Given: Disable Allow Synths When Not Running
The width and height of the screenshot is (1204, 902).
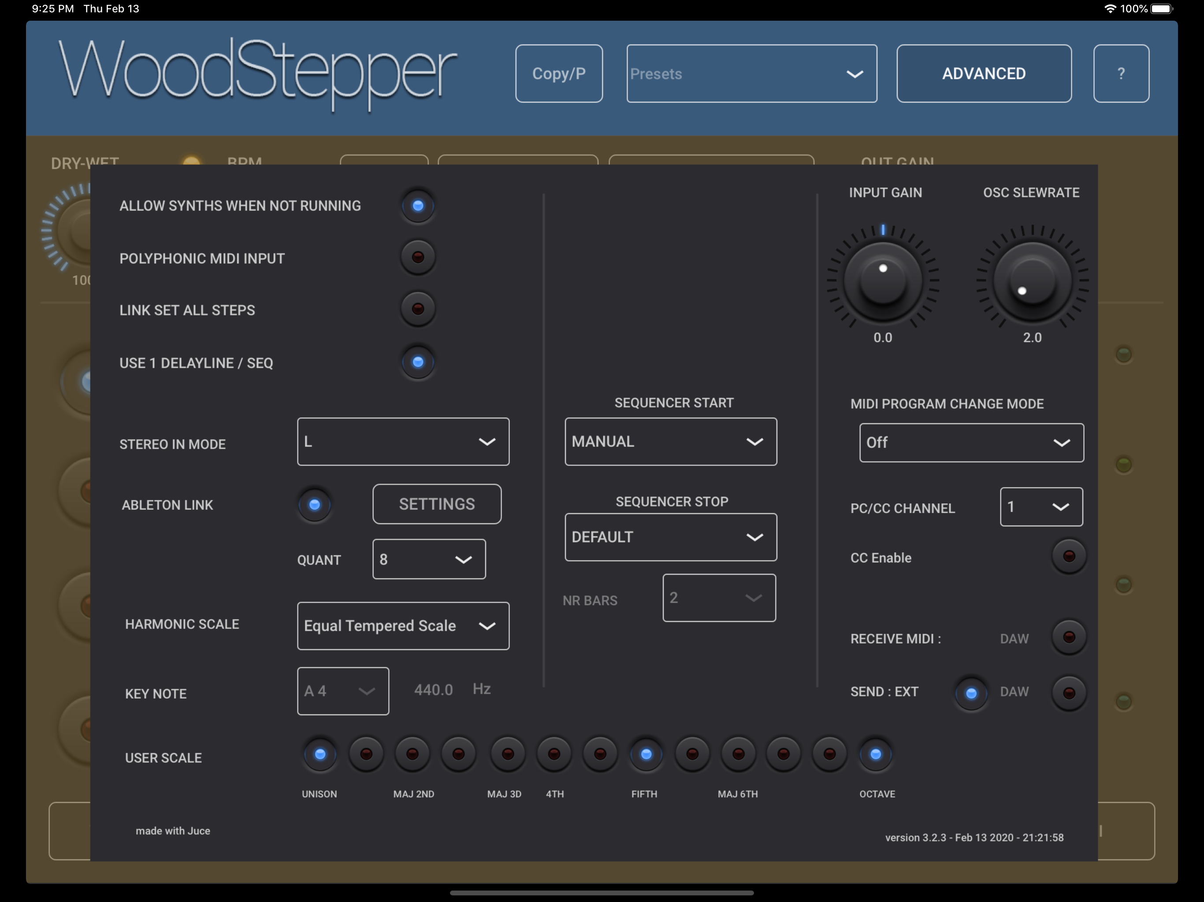Looking at the screenshot, I should click(417, 206).
